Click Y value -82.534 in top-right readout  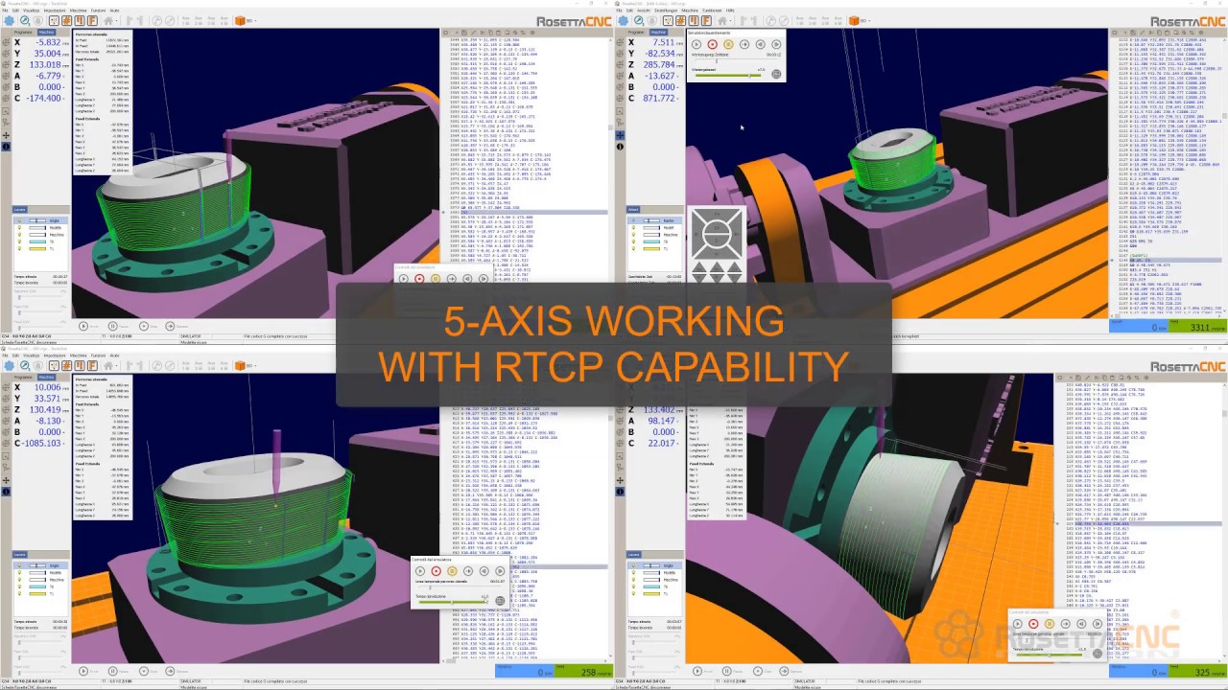tap(660, 54)
